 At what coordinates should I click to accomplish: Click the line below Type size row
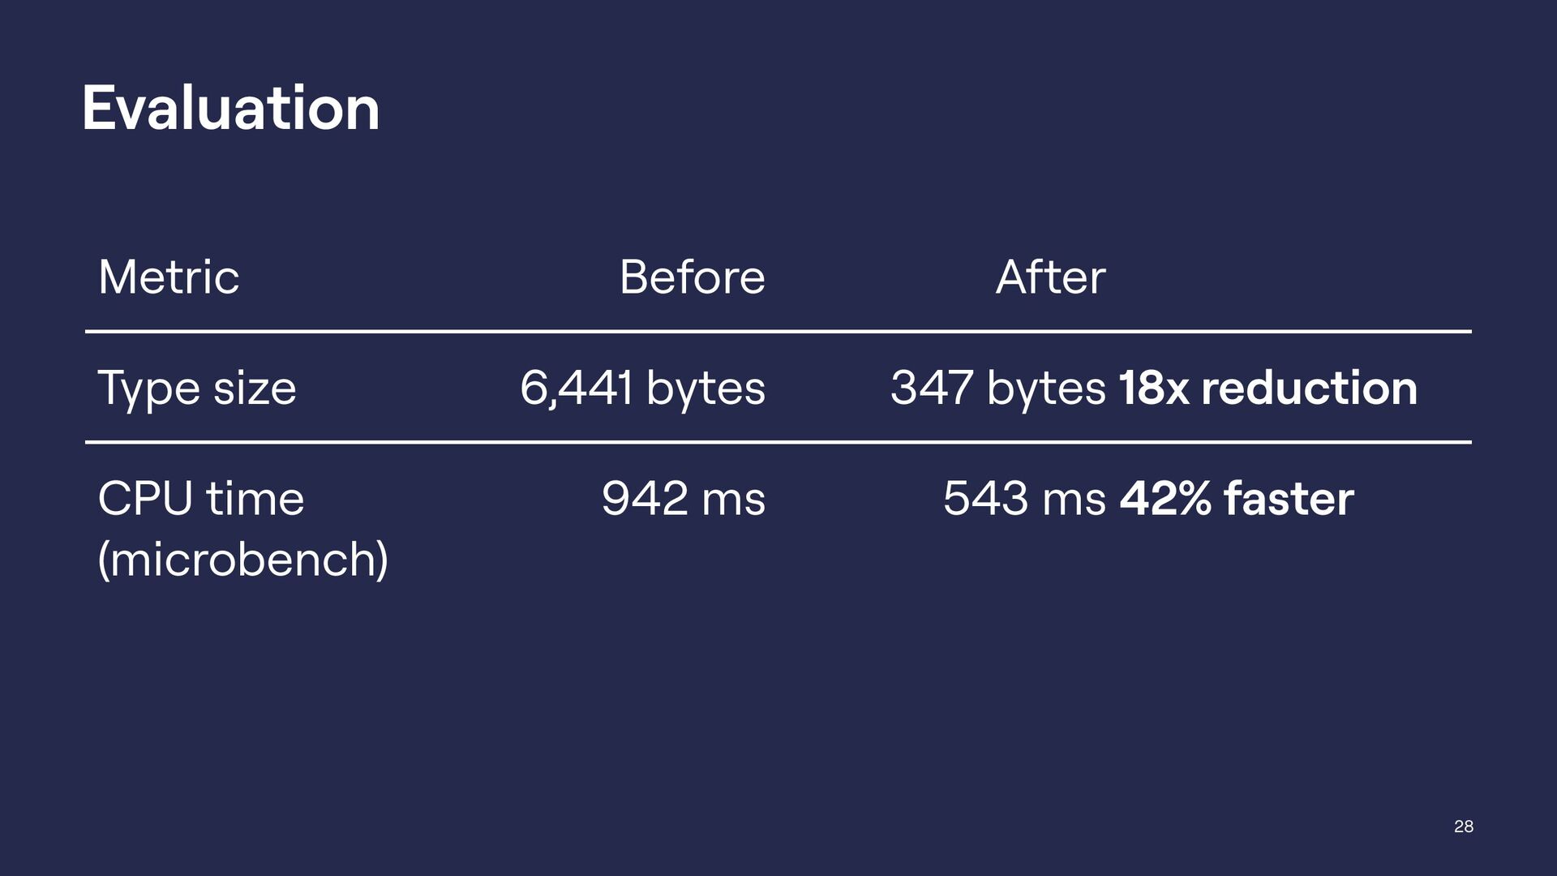[x=778, y=442]
